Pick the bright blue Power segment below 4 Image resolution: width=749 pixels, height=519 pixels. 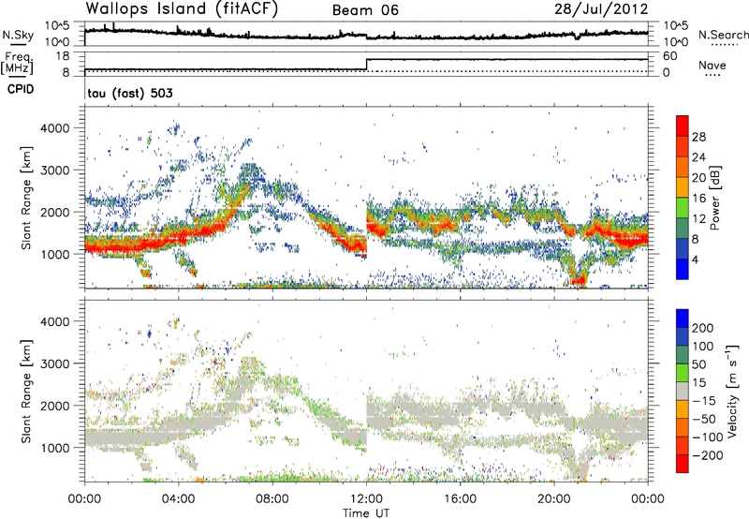683,269
